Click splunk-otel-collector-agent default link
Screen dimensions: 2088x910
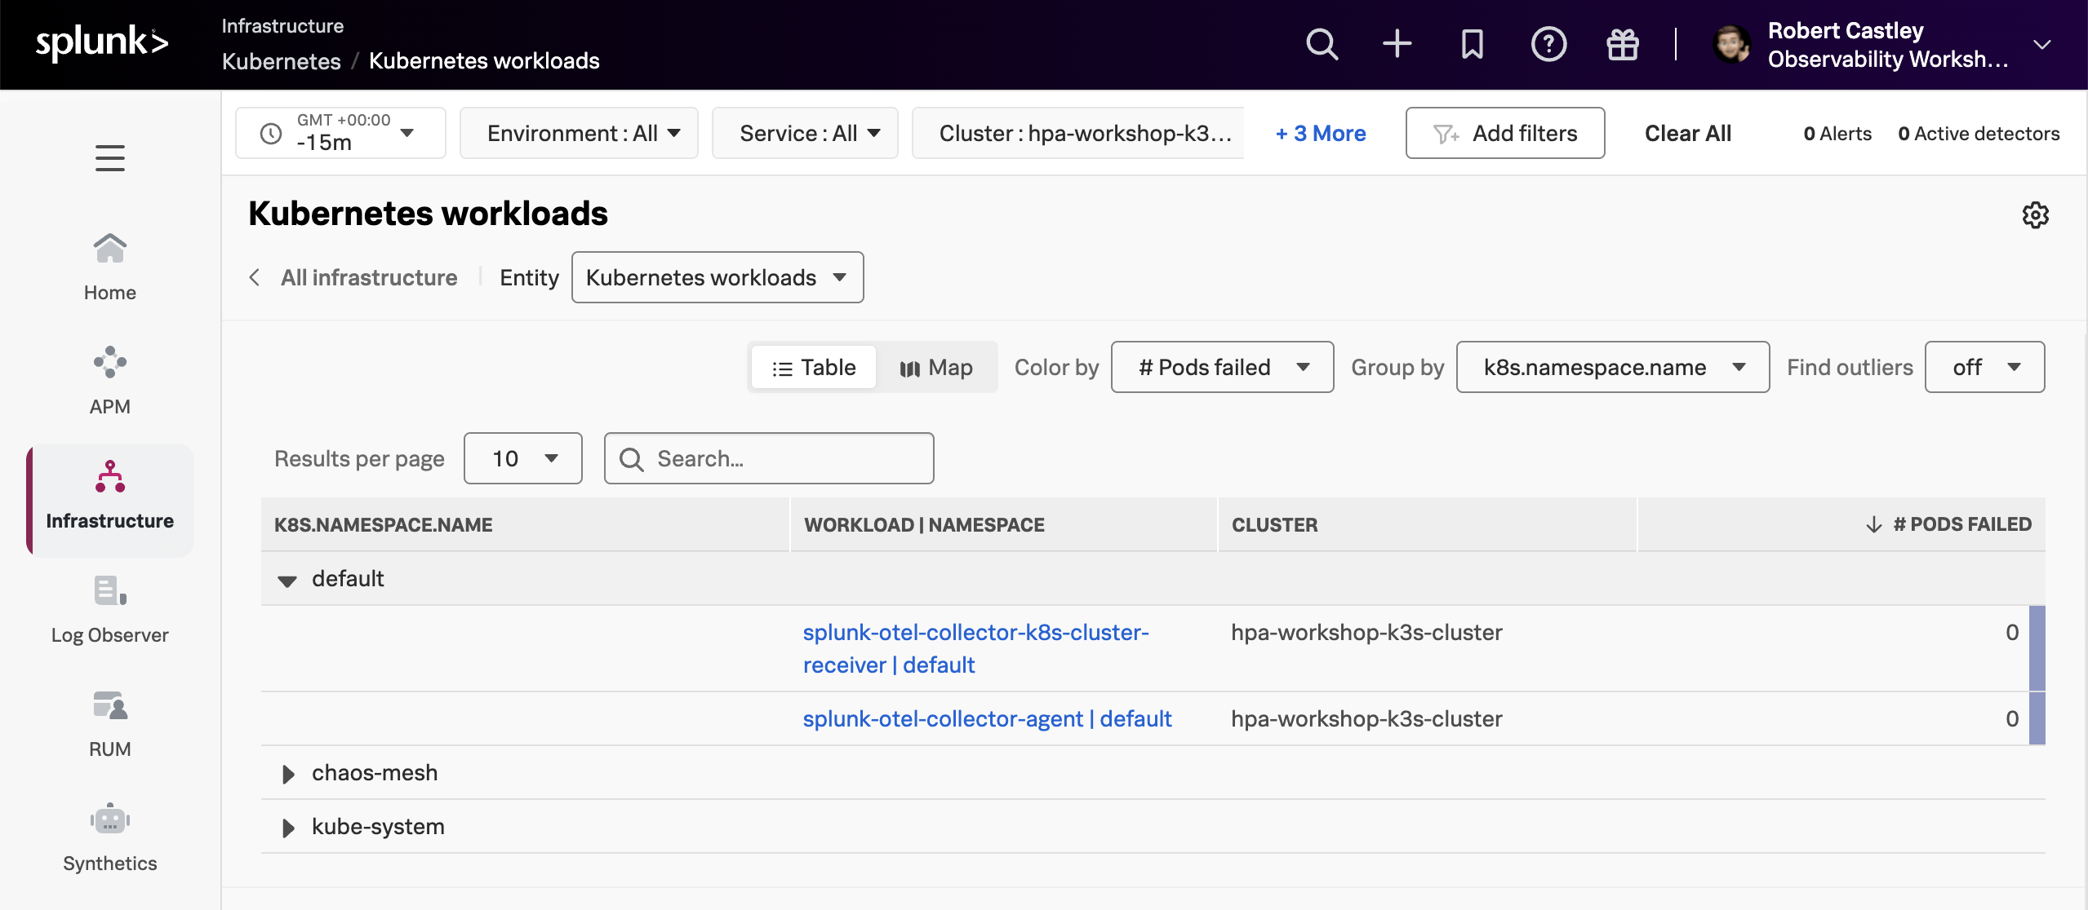987,718
